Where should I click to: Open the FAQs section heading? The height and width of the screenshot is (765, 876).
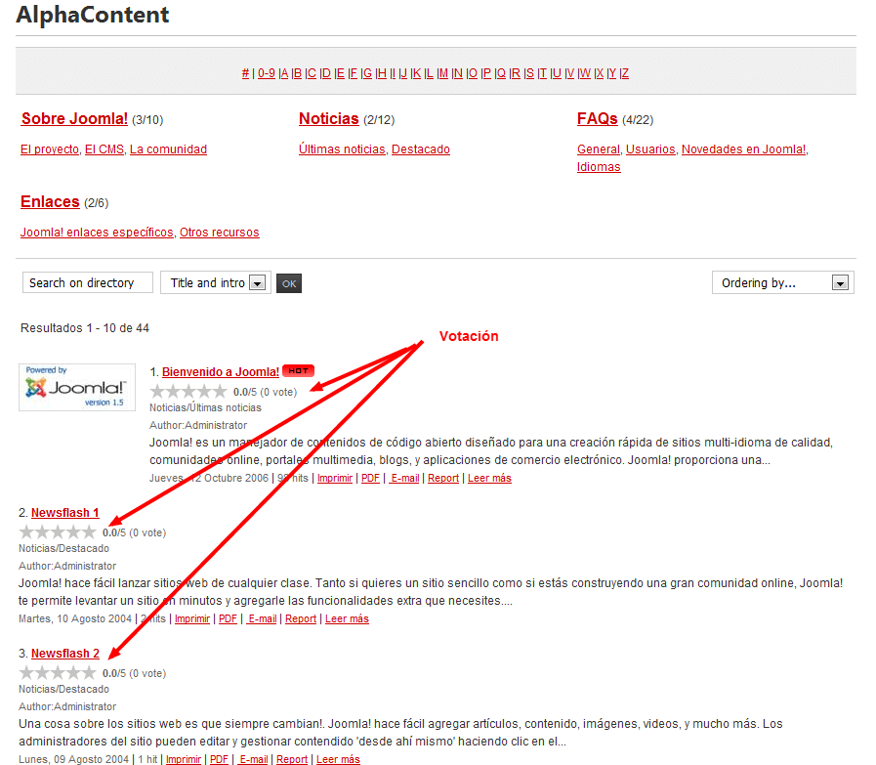coord(598,118)
